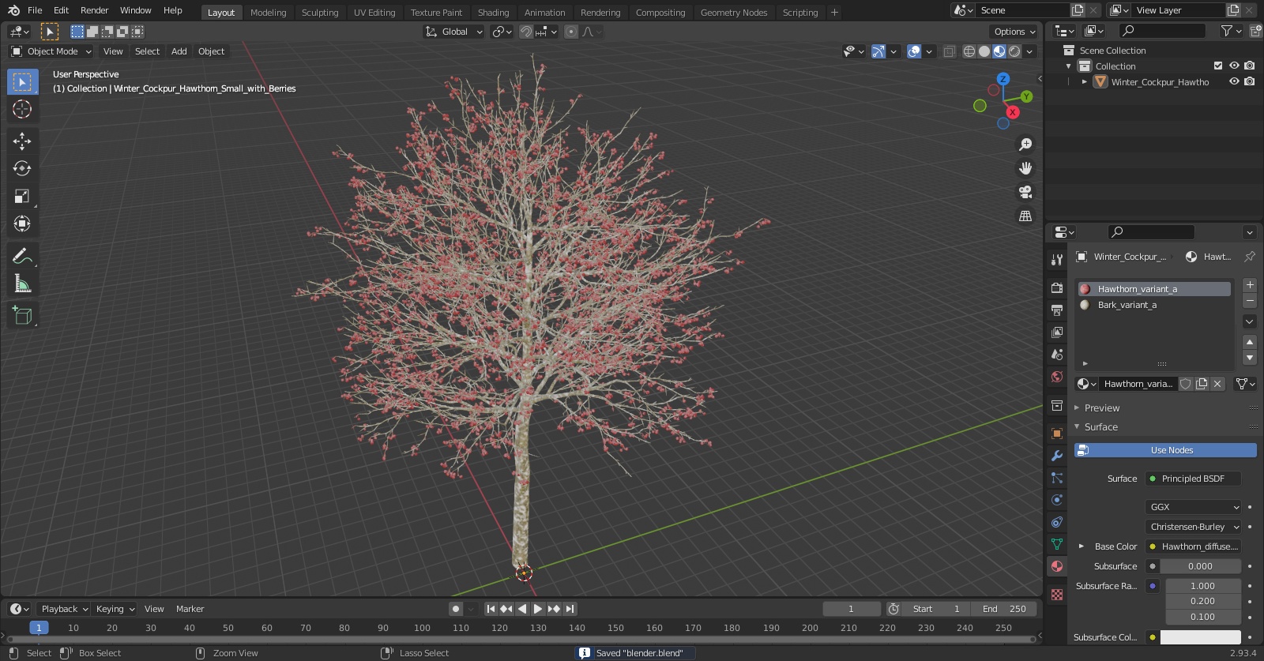Collapse the Collection in outliner

[1069, 66]
